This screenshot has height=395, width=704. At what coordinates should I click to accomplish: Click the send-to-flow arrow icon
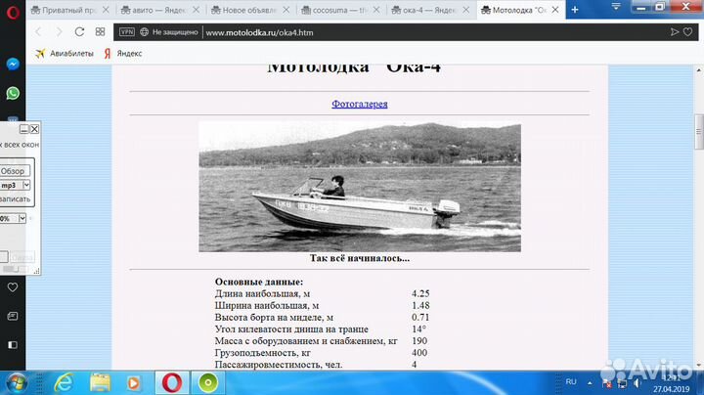tap(675, 32)
